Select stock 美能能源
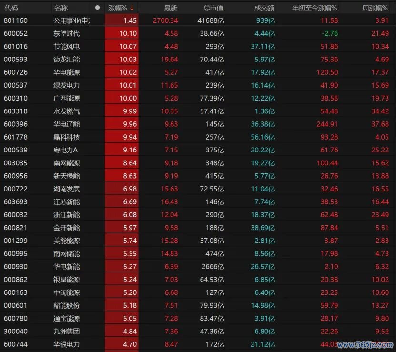The image size is (396, 352). (66, 241)
